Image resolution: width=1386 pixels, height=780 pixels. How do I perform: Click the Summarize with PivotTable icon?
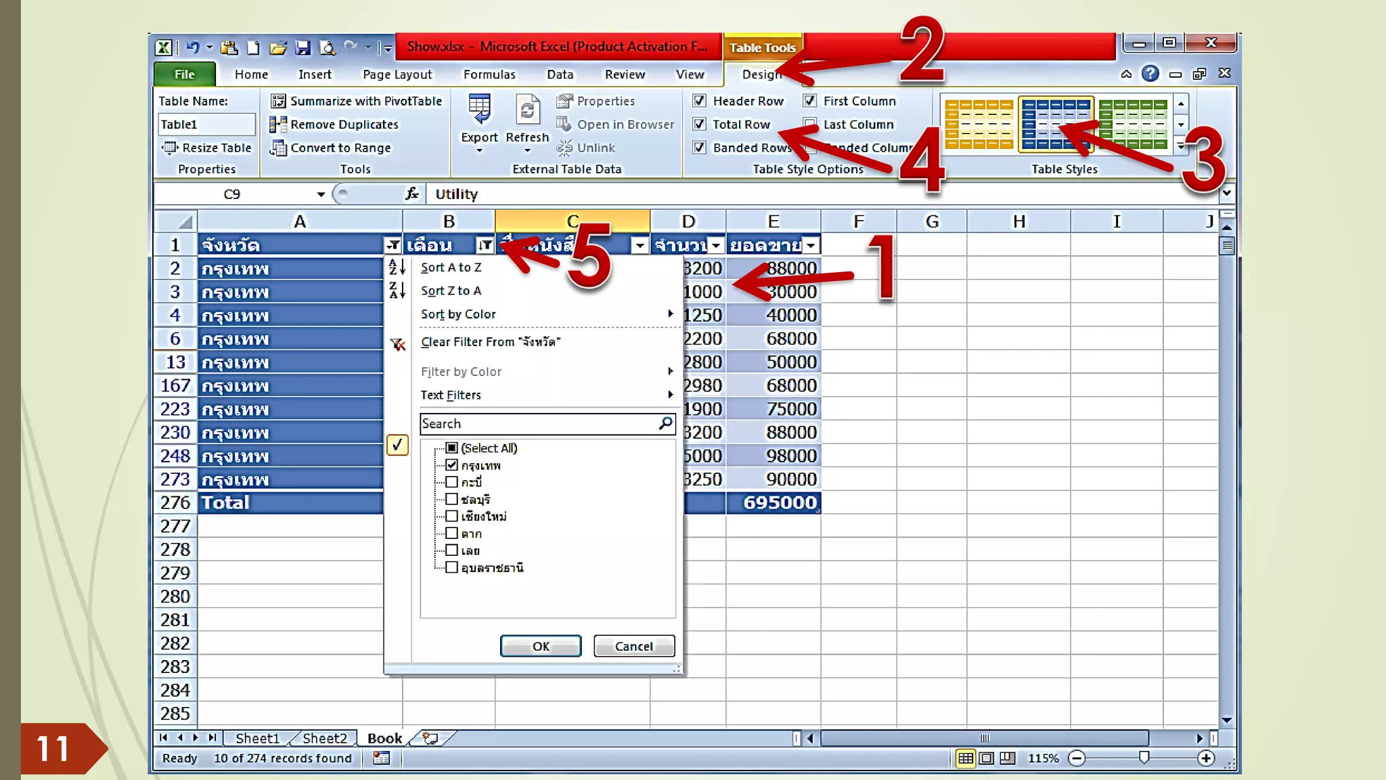click(x=278, y=101)
